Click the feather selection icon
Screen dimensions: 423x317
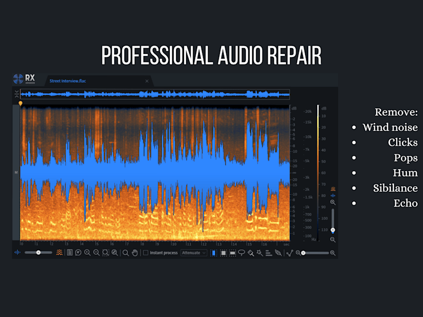pos(278,253)
